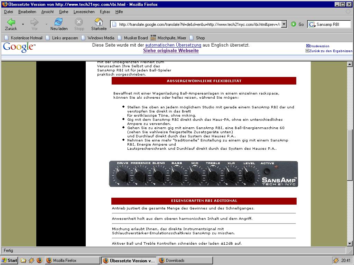Open the Ansicht menu

(x=47, y=12)
